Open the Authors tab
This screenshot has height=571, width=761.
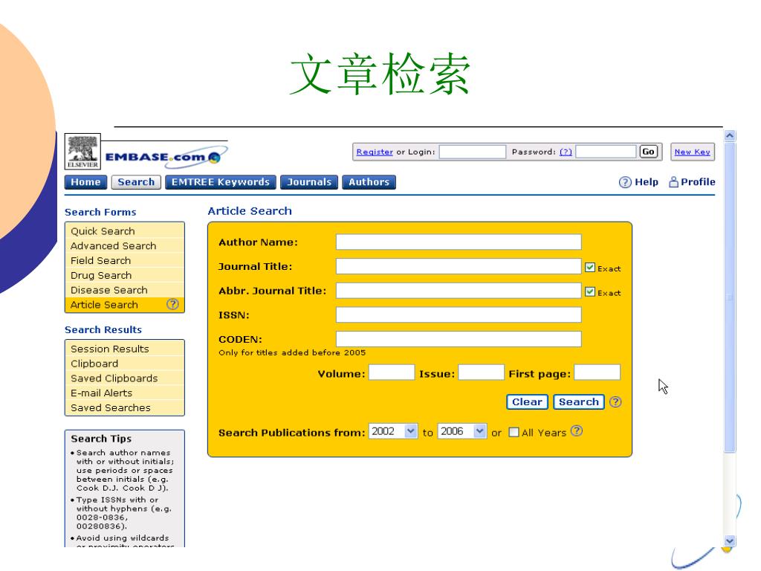click(x=369, y=182)
